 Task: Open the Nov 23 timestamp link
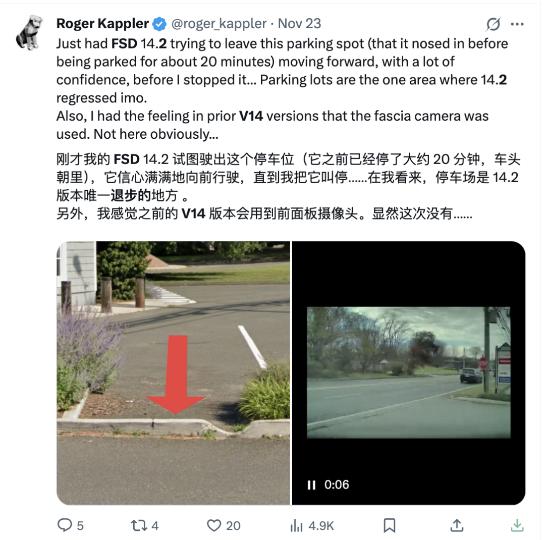(x=299, y=24)
